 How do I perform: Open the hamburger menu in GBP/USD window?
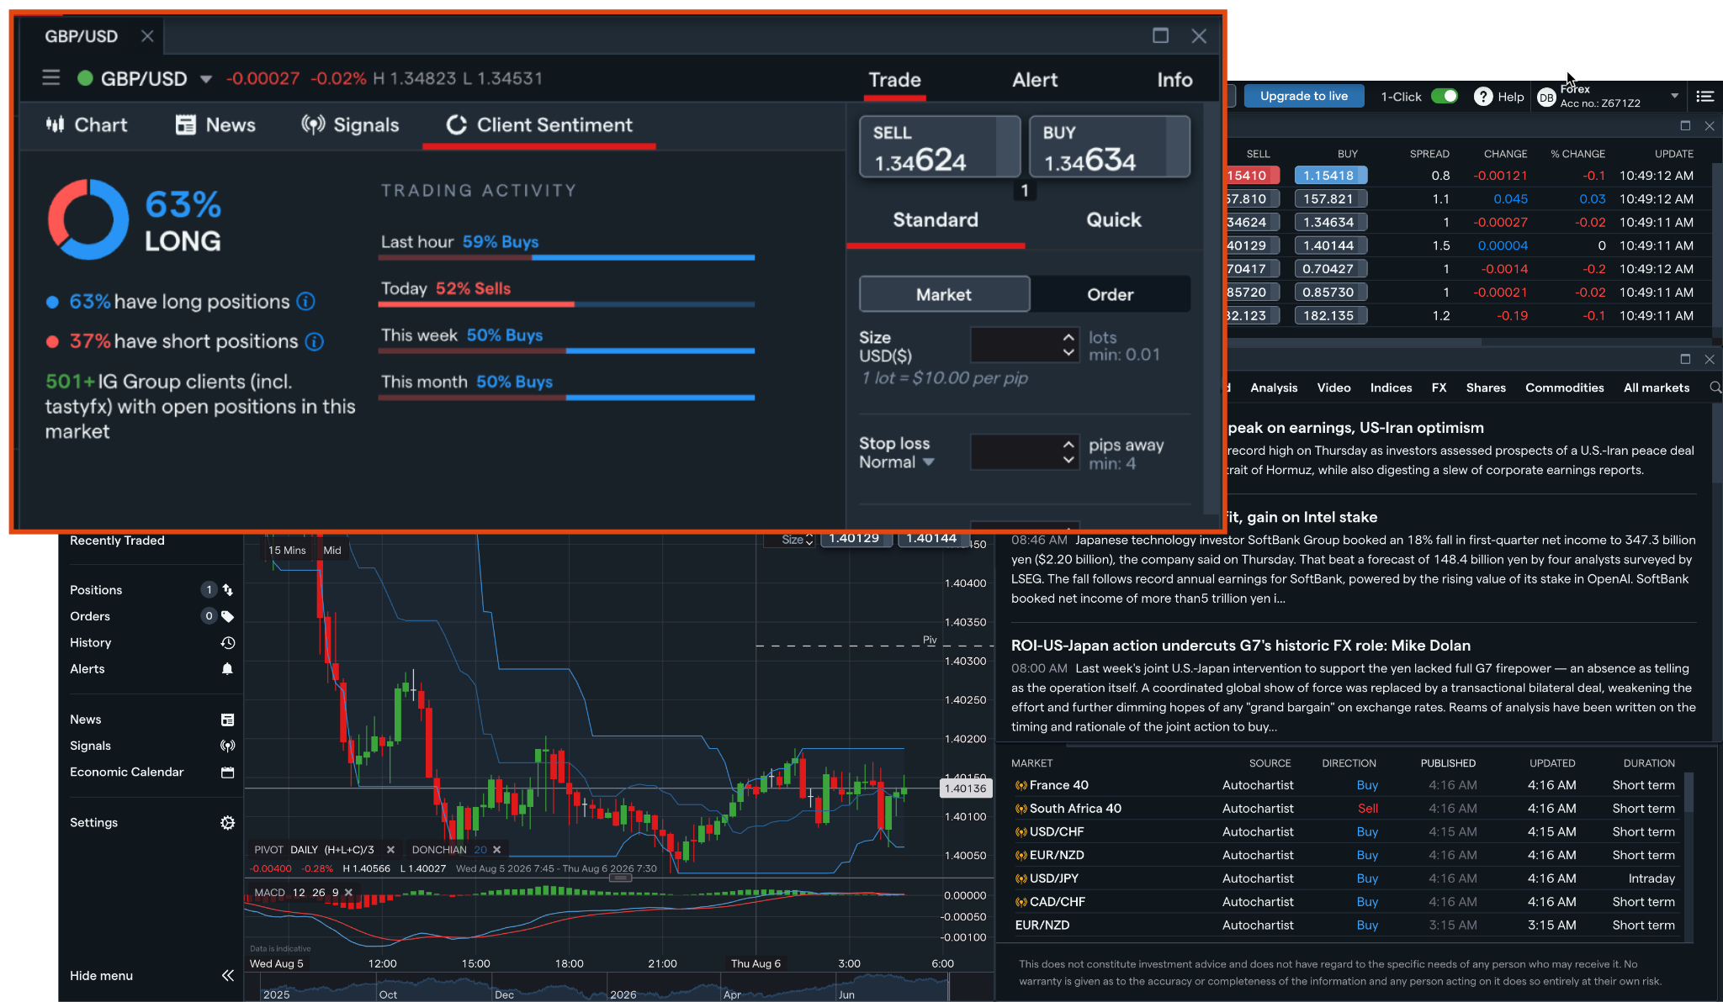point(51,78)
